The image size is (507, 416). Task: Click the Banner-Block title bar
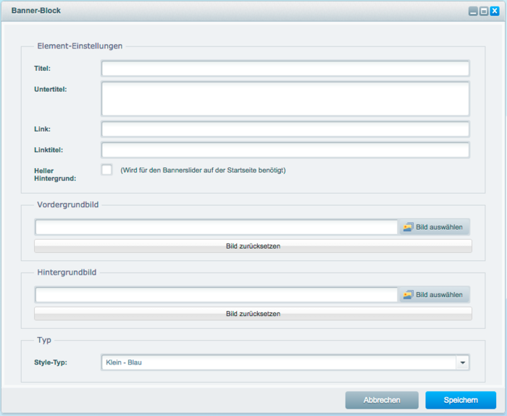click(217, 12)
